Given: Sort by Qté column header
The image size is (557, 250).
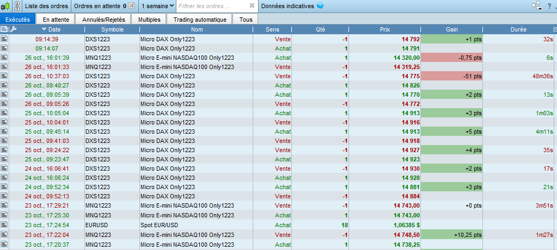Looking at the screenshot, I should tap(320, 29).
